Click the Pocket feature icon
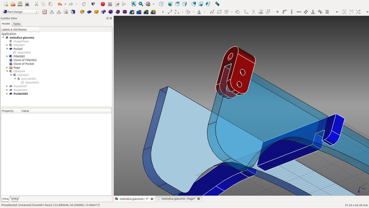This screenshot has width=369, height=208. coord(89,12)
